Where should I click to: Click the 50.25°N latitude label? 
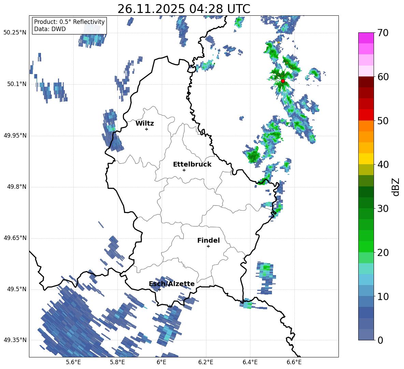[15, 33]
